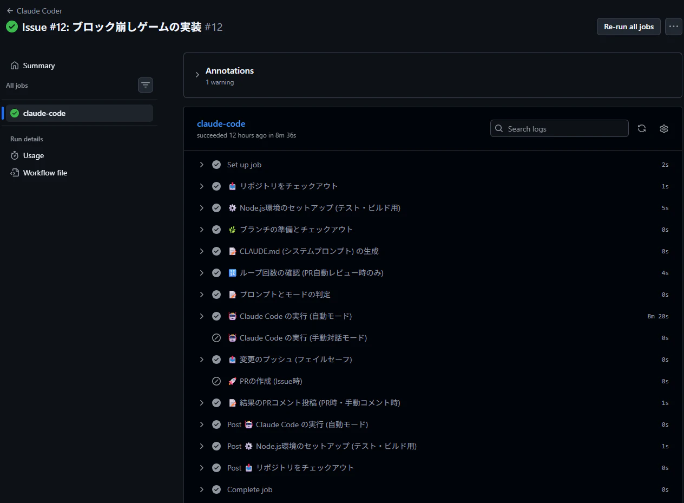This screenshot has height=503, width=684.
Task: Go back to Claude Coder workflow
Action: pos(35,11)
